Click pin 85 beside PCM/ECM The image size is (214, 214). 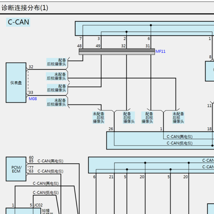tap(31, 161)
